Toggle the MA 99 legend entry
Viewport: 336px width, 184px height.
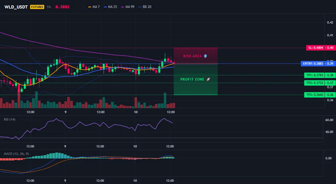pyautogui.click(x=128, y=7)
